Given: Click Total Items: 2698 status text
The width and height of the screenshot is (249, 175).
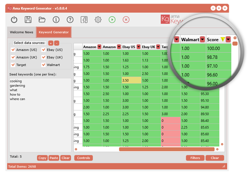Looking at the screenshot, I should (x=22, y=167).
